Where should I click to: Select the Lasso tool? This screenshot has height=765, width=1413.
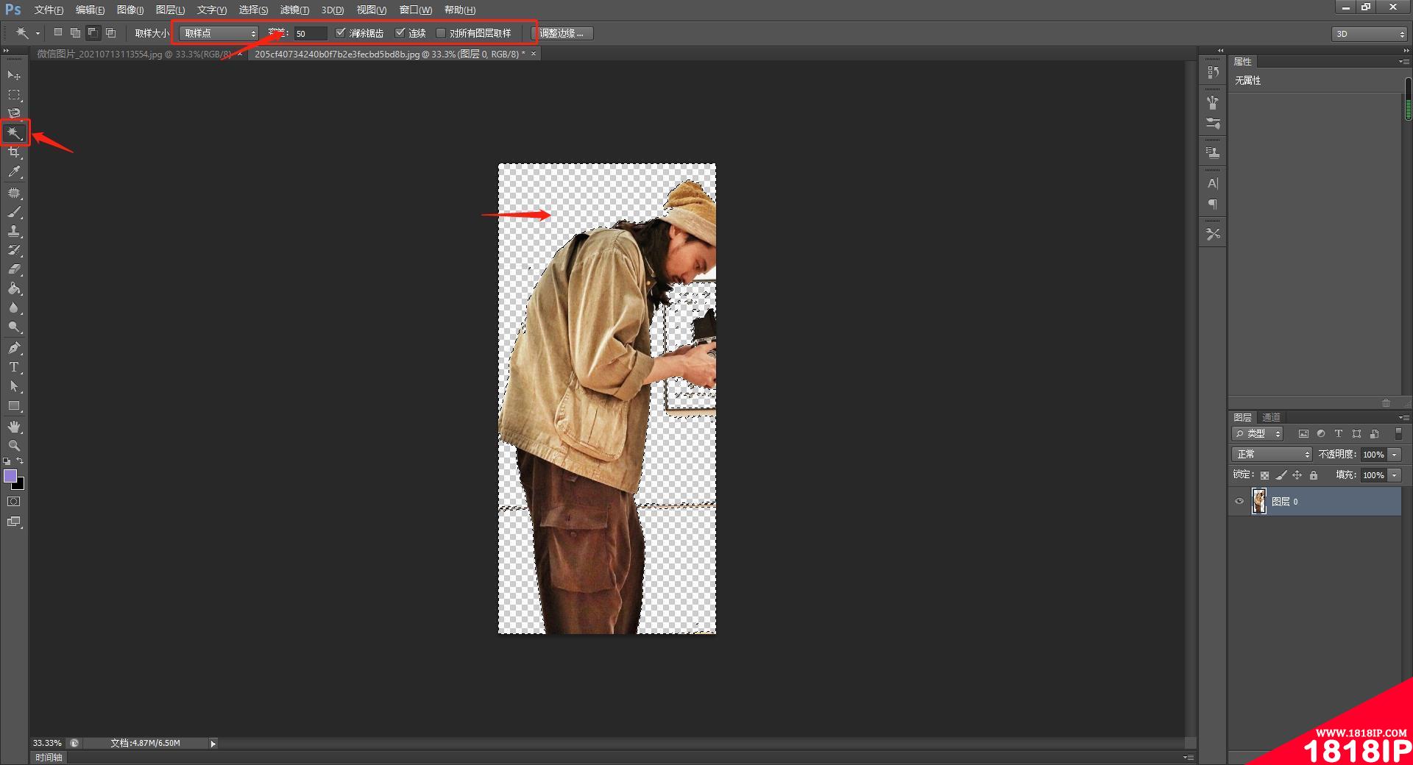pos(14,113)
